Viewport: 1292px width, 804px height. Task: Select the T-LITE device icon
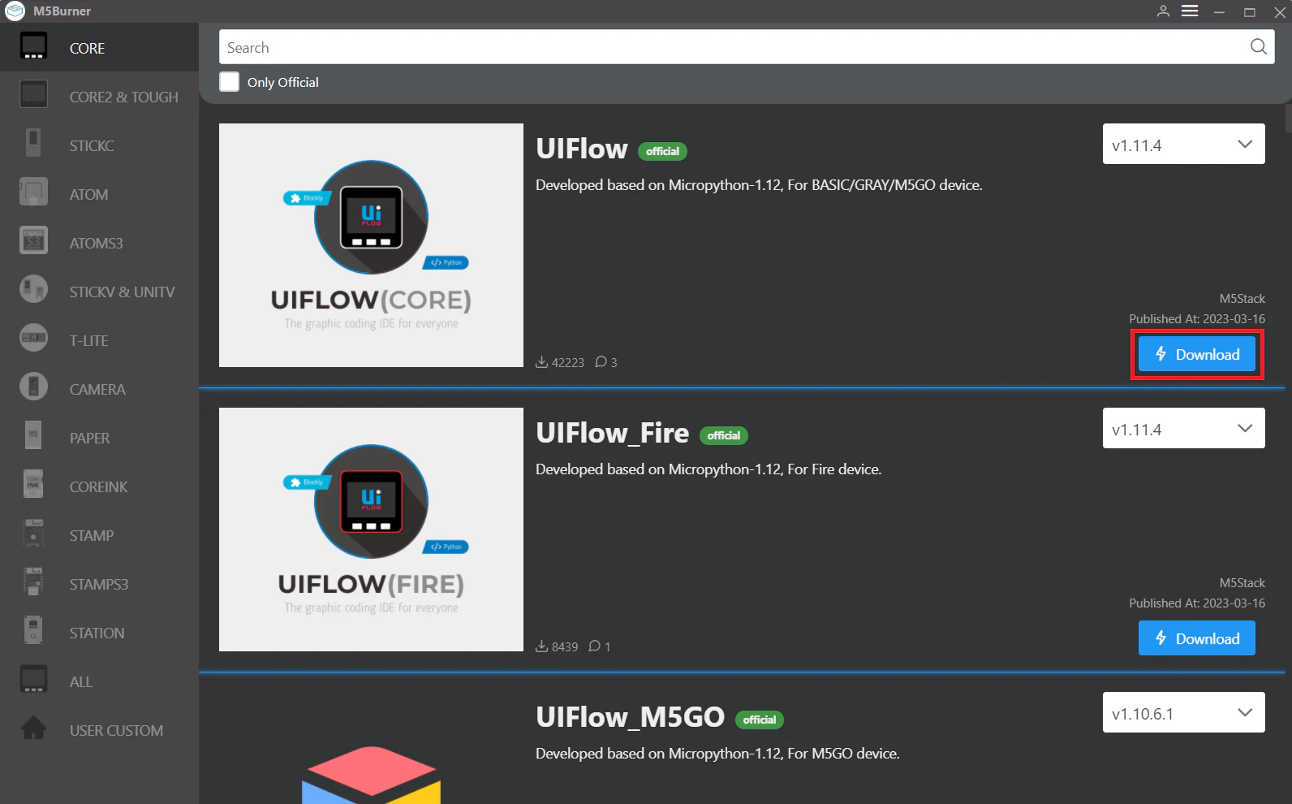pyautogui.click(x=33, y=339)
